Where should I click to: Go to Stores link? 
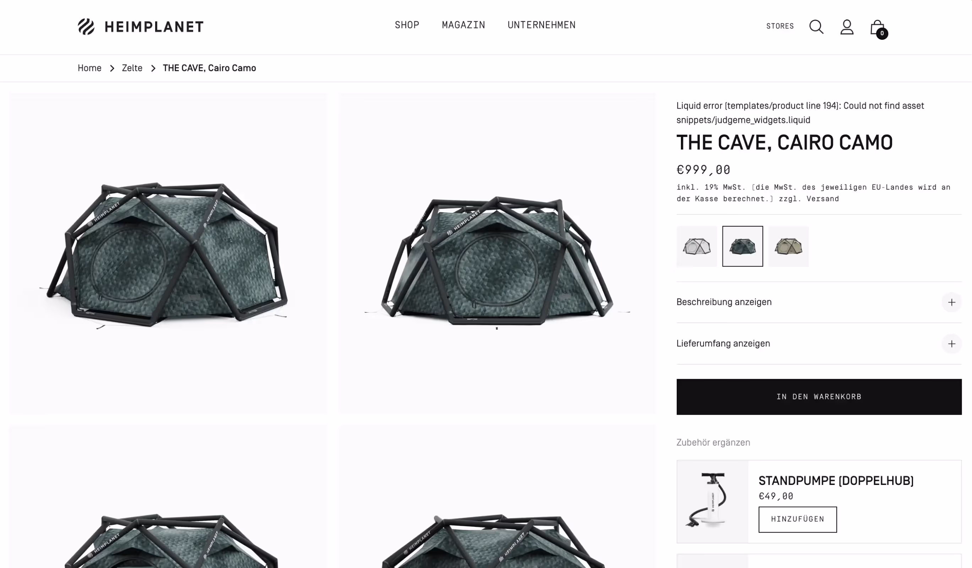click(780, 26)
